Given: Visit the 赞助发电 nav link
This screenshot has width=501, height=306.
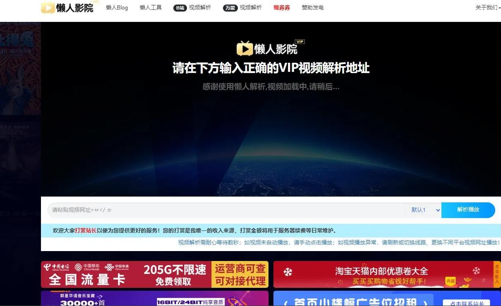Looking at the screenshot, I should [313, 7].
